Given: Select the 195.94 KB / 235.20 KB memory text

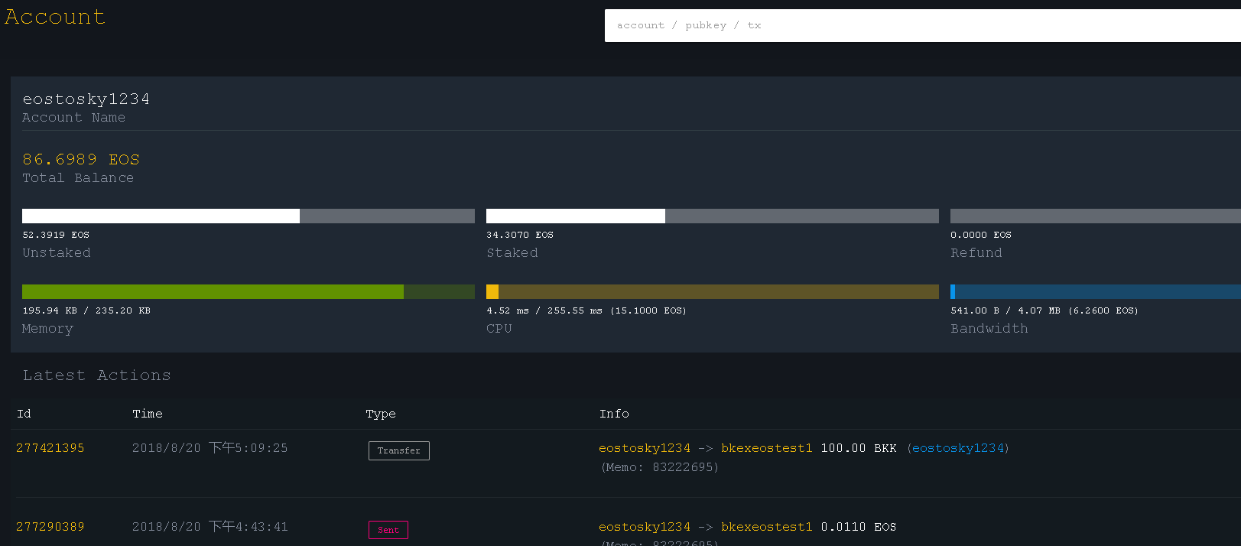Looking at the screenshot, I should [86, 310].
